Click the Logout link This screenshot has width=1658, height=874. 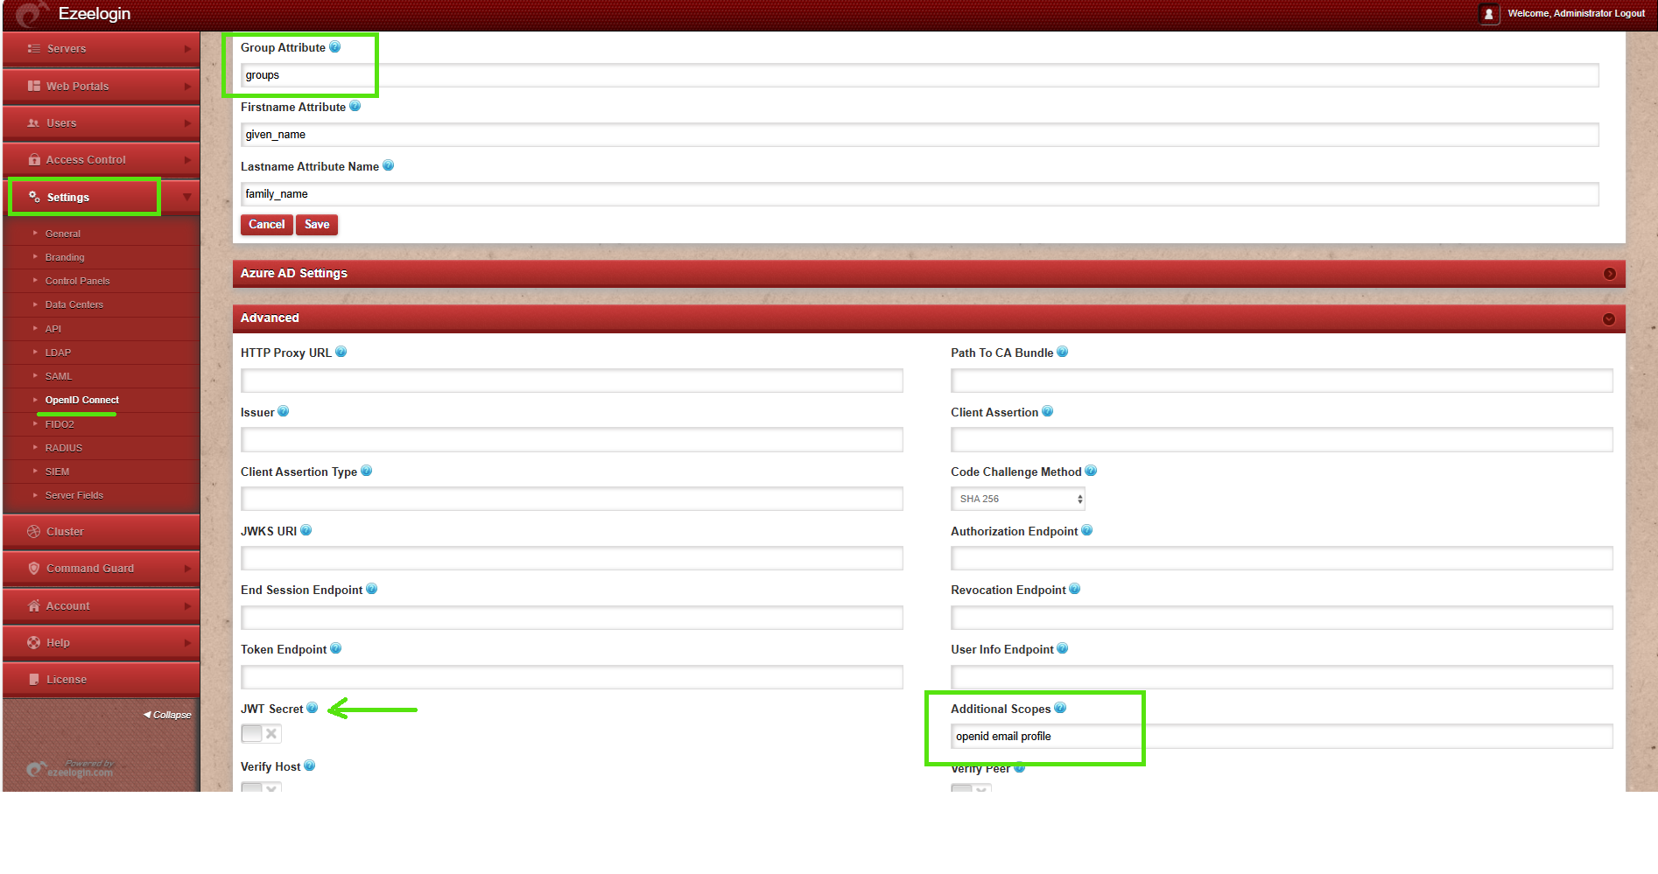tap(1629, 13)
